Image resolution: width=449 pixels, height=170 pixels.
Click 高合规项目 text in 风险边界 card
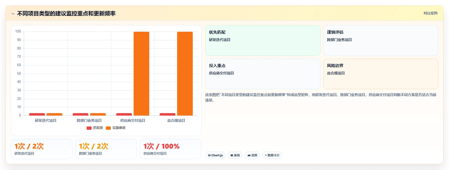click(x=336, y=73)
